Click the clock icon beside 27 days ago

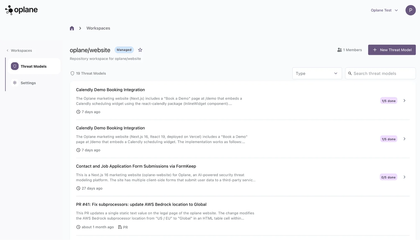click(x=78, y=188)
